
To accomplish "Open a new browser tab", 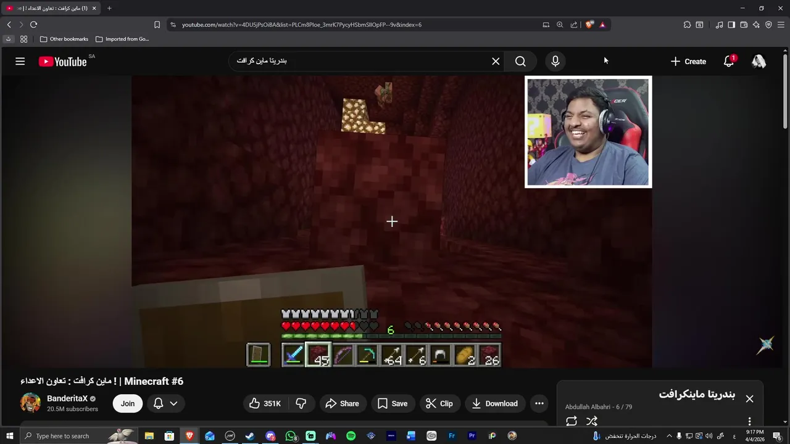I will point(109,8).
